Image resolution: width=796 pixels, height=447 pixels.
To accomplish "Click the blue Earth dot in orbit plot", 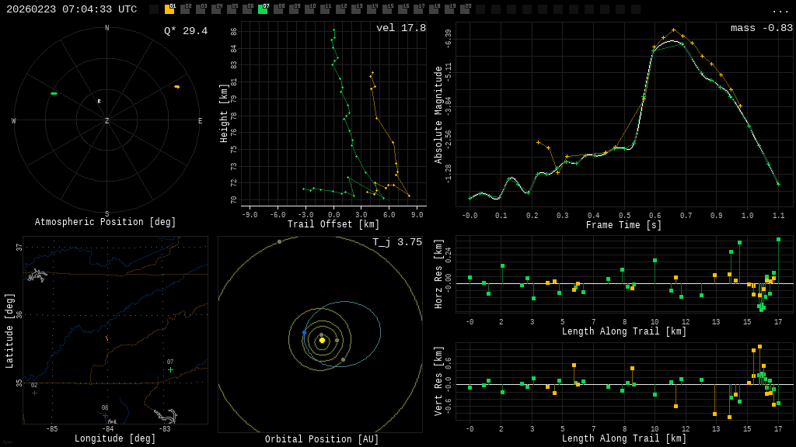I will (304, 332).
